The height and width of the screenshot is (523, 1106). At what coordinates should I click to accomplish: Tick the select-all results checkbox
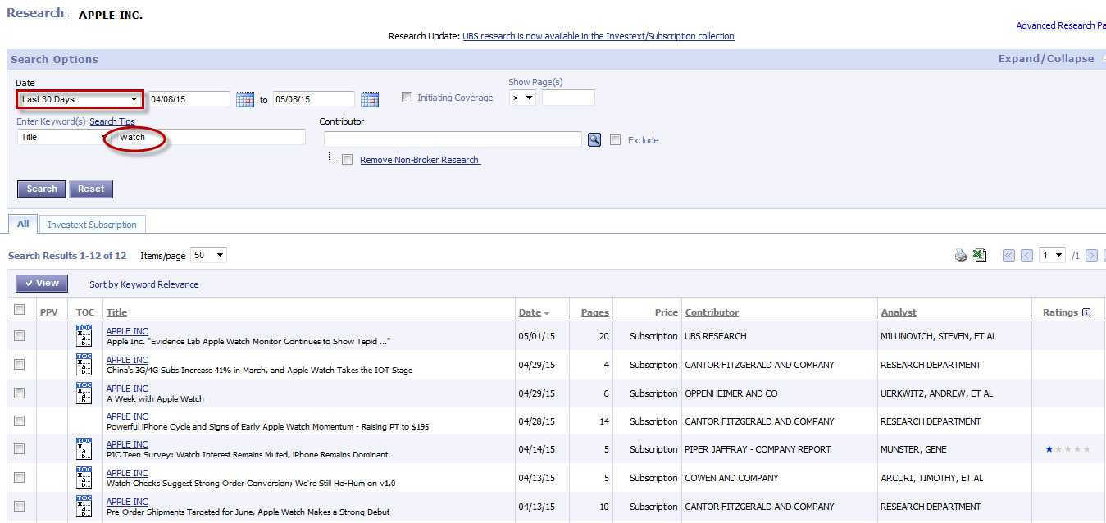point(20,310)
